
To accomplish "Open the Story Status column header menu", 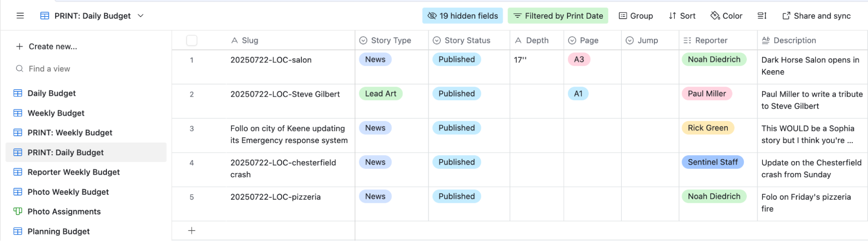I will point(469,40).
